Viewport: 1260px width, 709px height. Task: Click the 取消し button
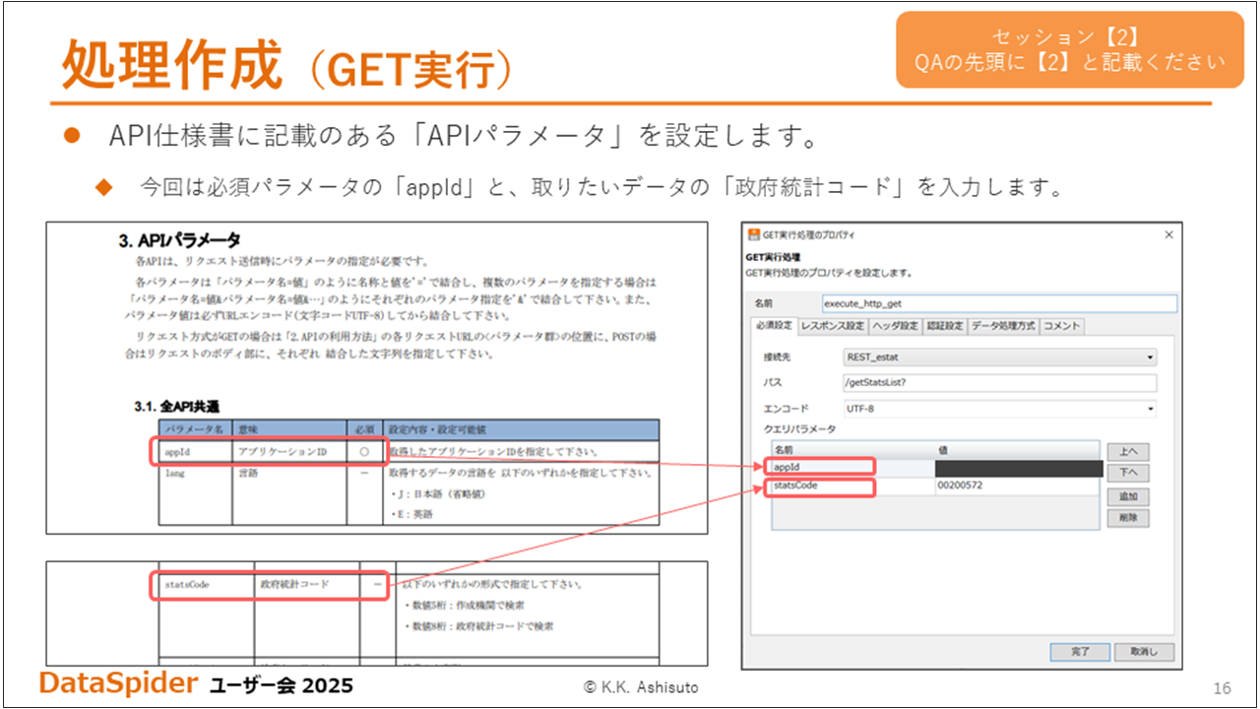1144,651
